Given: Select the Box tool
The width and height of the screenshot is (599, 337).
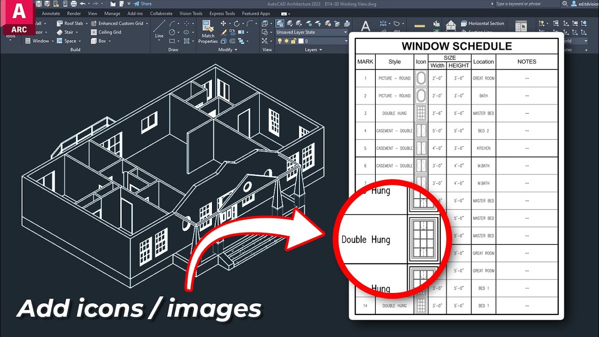Looking at the screenshot, I should pyautogui.click(x=98, y=41).
